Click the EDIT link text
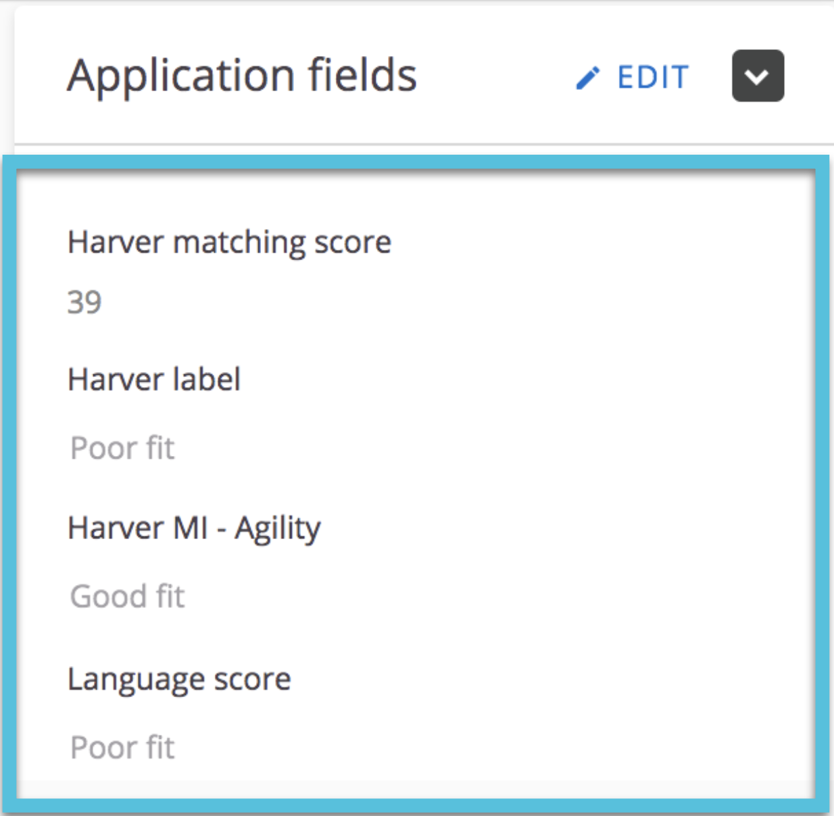 [x=653, y=77]
